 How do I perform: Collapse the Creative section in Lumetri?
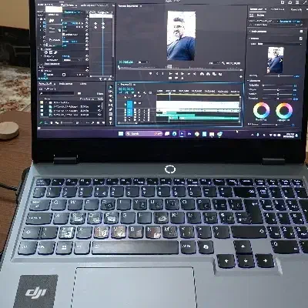click(x=249, y=38)
